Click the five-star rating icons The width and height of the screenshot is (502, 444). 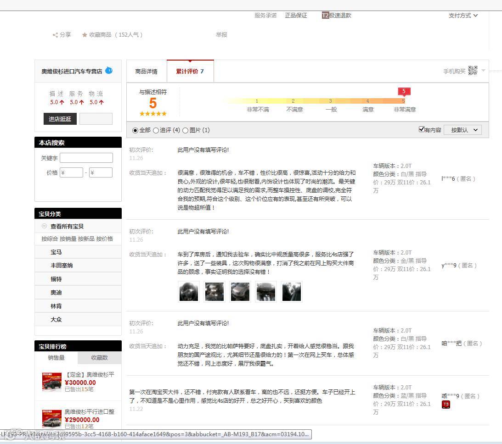point(153,113)
